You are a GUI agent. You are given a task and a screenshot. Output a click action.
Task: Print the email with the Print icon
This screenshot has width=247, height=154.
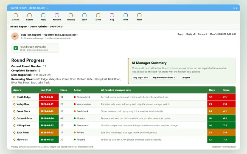pyautogui.click(x=125, y=15)
